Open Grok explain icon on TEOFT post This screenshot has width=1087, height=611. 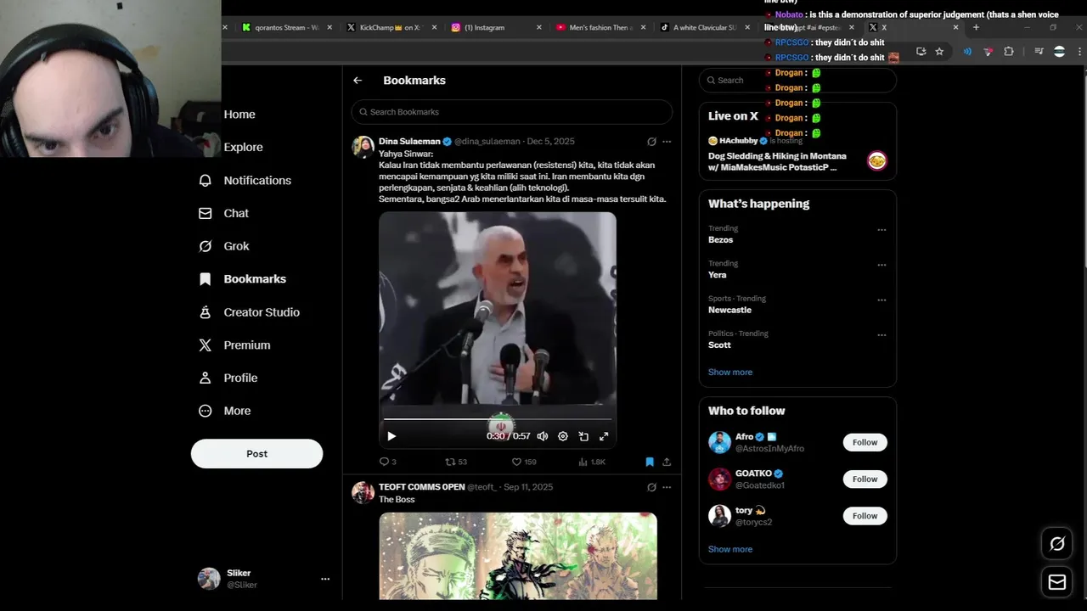click(x=651, y=487)
